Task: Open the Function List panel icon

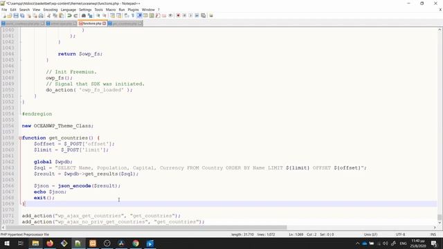Action: (x=158, y=15)
